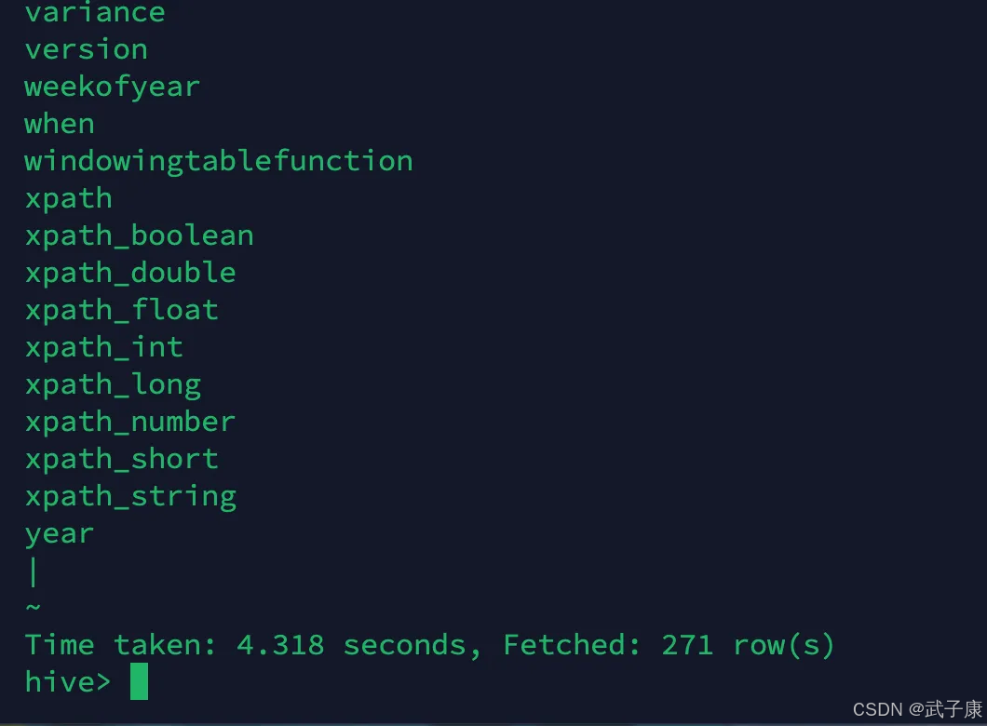The width and height of the screenshot is (987, 726).
Task: Select windowingtablefunction in the list
Action: (219, 162)
